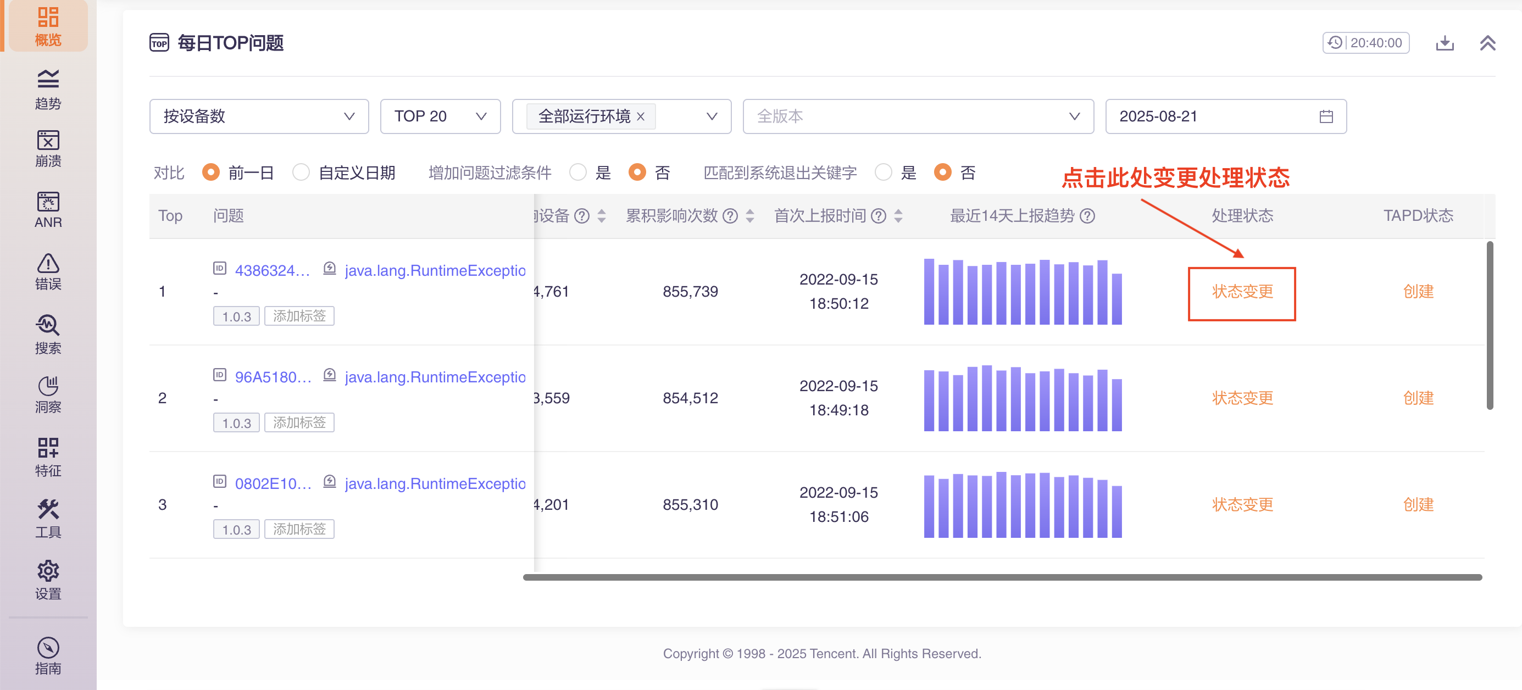Image resolution: width=1522 pixels, height=690 pixels.
Task: Click exception icon before row 3 RuntimeException
Action: tap(330, 481)
